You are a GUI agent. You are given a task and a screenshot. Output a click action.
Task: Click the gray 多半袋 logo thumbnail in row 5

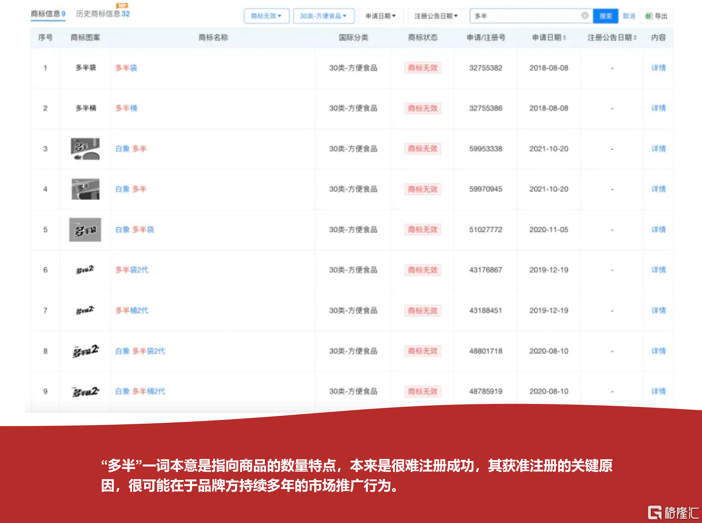click(85, 229)
